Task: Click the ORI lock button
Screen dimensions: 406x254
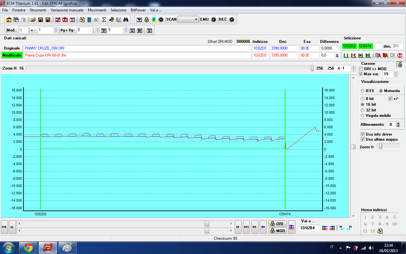Action: pos(278,224)
